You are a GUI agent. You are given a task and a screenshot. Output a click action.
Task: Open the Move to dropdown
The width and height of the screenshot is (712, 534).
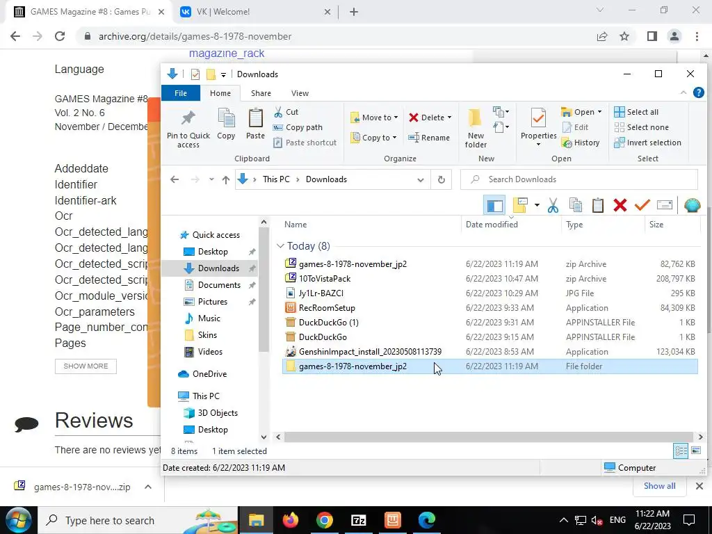(x=375, y=118)
